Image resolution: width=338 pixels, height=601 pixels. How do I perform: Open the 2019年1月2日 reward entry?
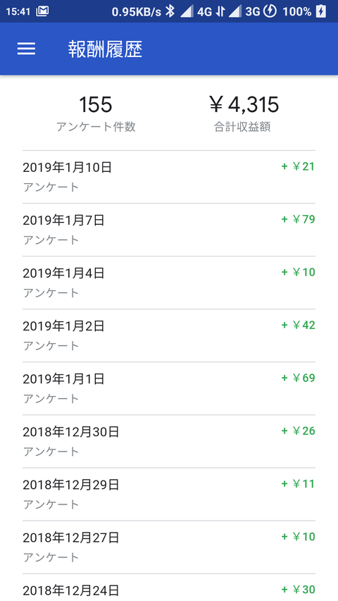pos(169,335)
